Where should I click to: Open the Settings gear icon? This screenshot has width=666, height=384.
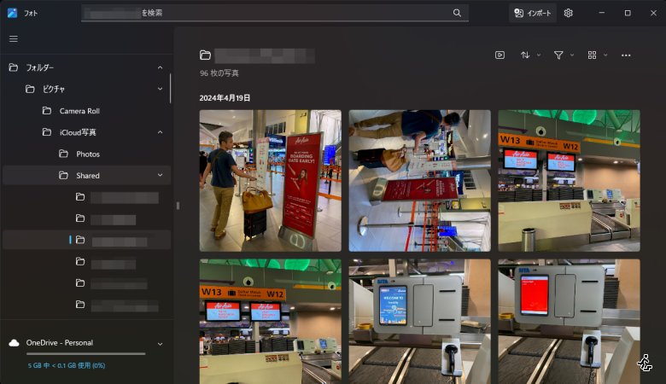[x=569, y=13]
